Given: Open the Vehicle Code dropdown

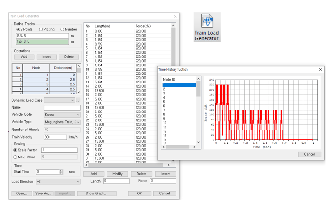Looking at the screenshot, I should (62, 115).
